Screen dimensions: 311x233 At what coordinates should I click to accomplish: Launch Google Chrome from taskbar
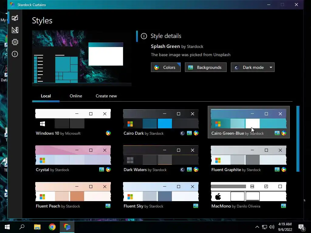(x=52, y=227)
